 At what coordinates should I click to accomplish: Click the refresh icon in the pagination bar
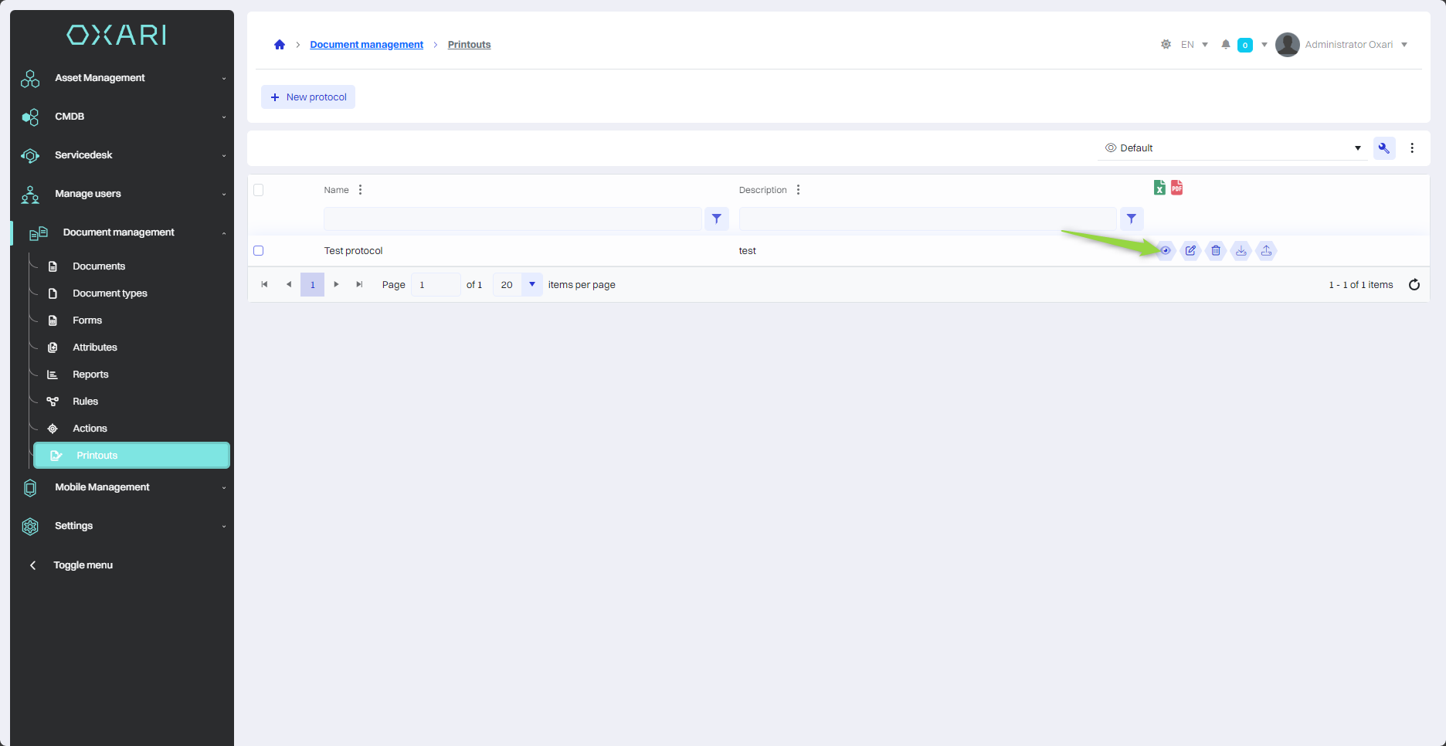click(x=1414, y=285)
